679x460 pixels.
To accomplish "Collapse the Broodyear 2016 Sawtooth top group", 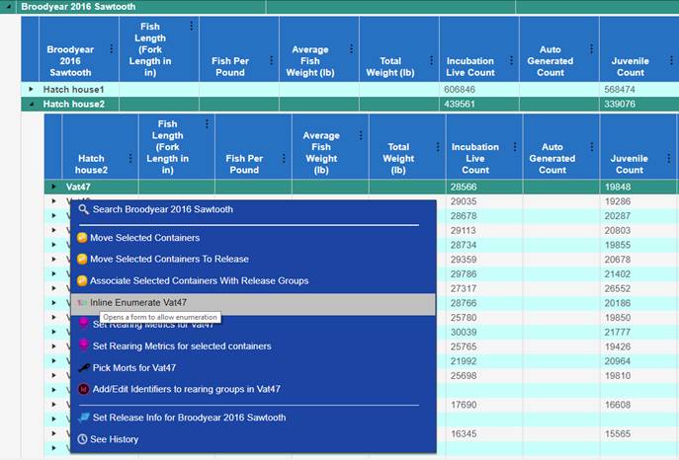I will [10, 6].
